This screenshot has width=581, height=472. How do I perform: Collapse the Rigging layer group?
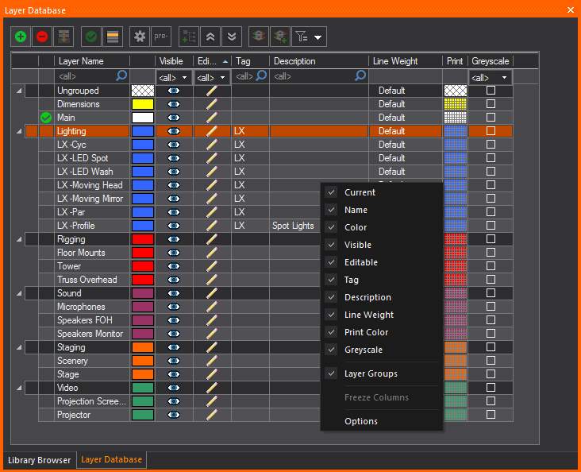coord(19,239)
